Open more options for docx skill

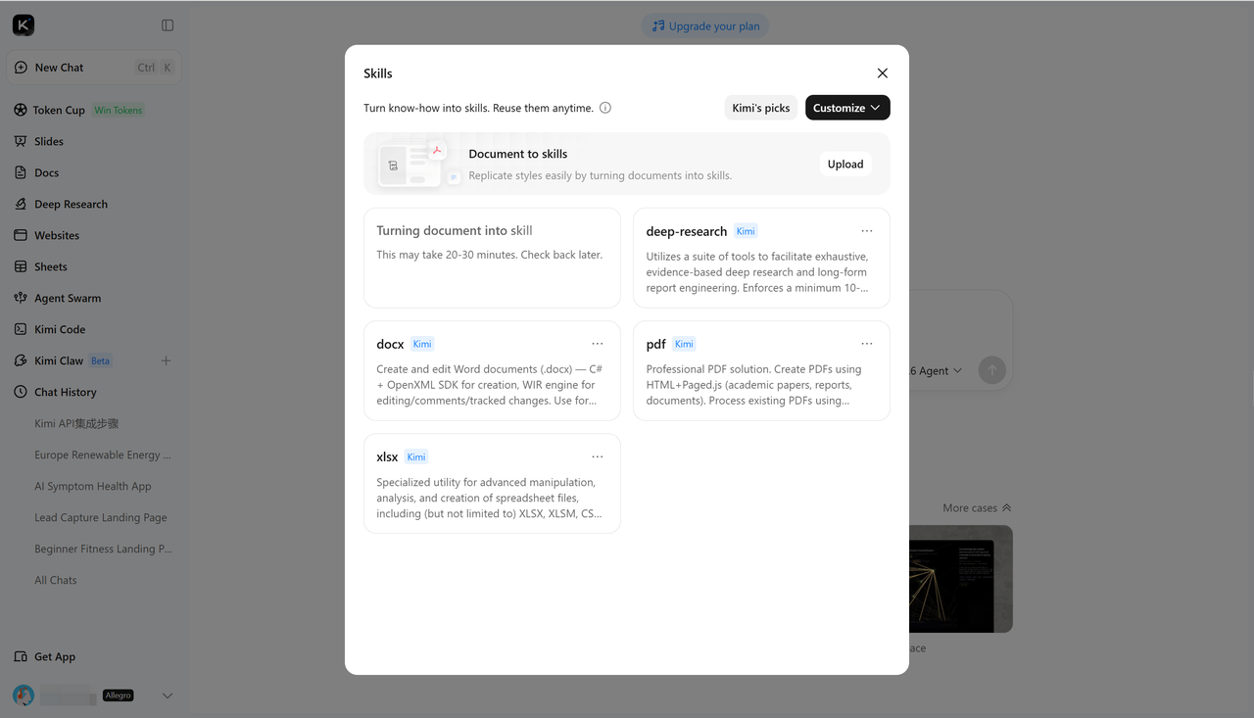click(x=598, y=344)
